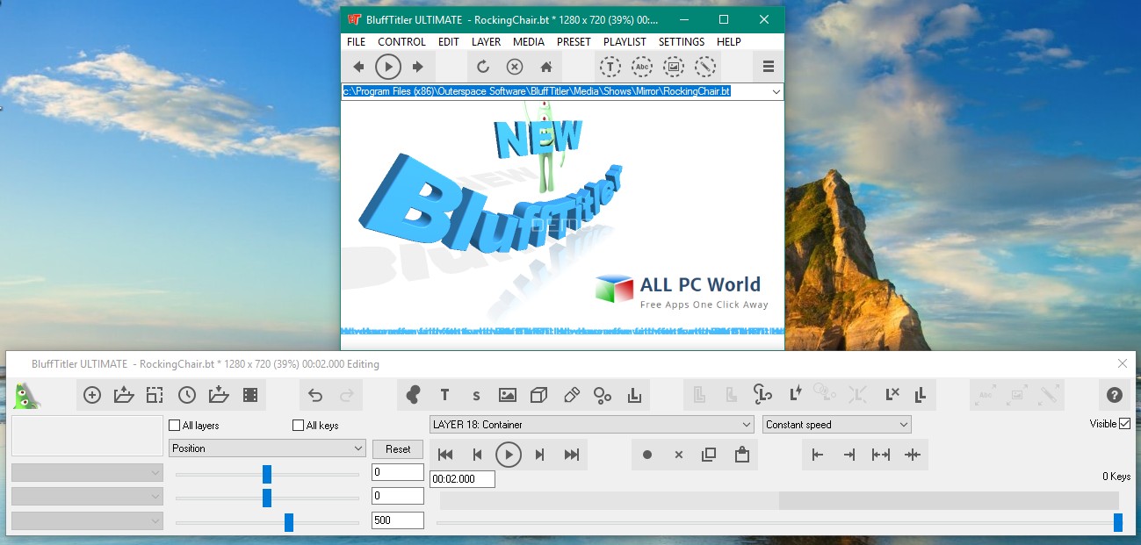
Task: Add a text layer with T icon
Action: click(444, 395)
